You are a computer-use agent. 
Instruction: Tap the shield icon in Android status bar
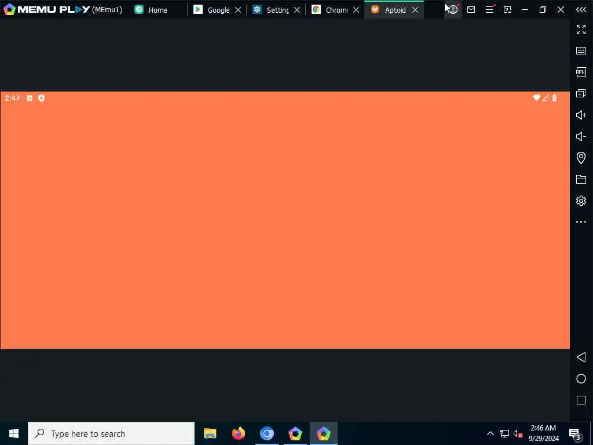tap(42, 99)
